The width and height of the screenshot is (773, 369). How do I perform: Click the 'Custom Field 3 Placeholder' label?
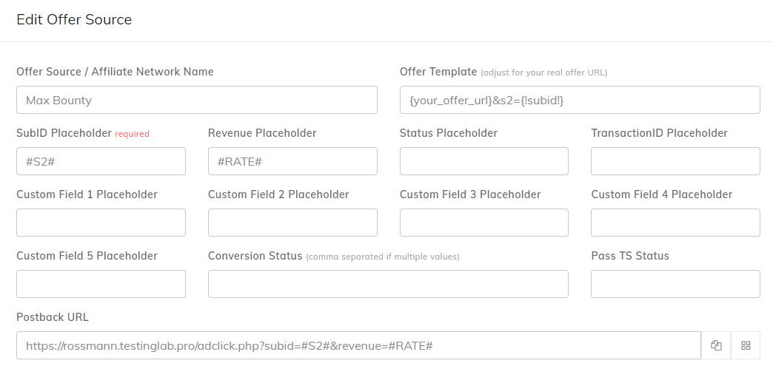470,194
